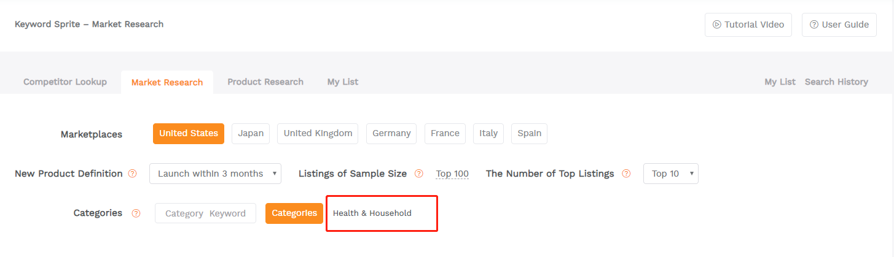Open the Search History link
894x257 pixels.
point(836,82)
